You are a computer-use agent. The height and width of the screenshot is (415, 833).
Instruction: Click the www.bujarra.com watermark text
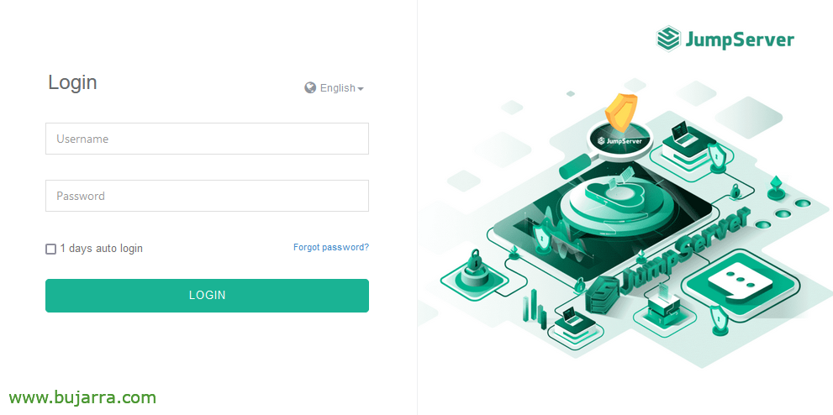coord(82,397)
